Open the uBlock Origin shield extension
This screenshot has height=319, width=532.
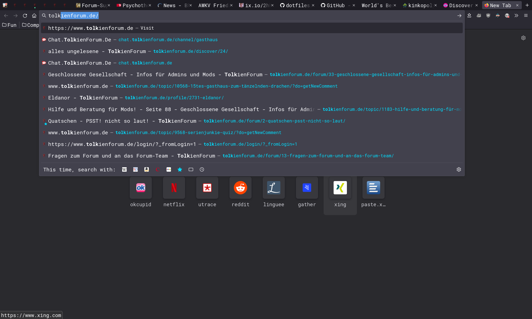(488, 15)
